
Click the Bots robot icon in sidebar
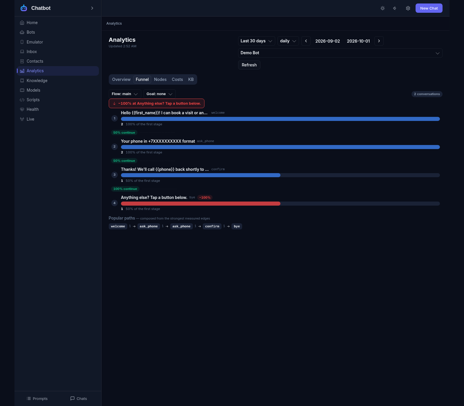22,32
